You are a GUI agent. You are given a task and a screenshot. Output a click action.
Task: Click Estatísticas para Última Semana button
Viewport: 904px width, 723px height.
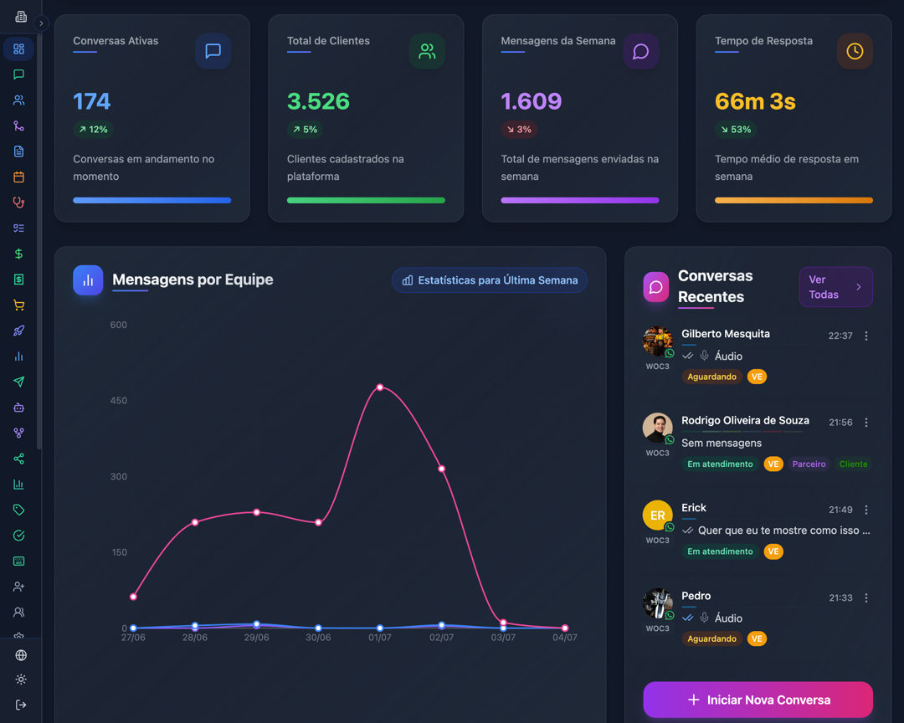pos(490,280)
